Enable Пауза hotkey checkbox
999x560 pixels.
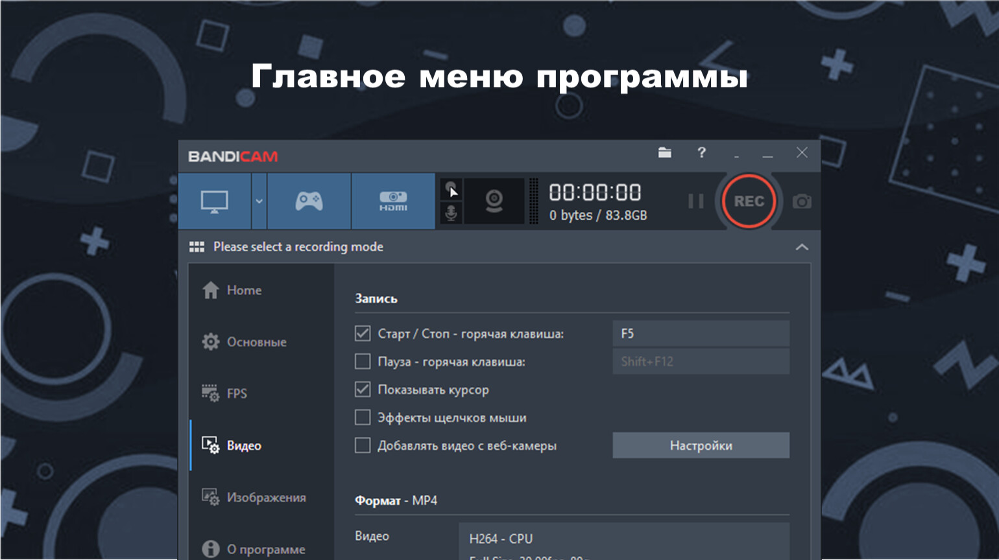point(363,362)
